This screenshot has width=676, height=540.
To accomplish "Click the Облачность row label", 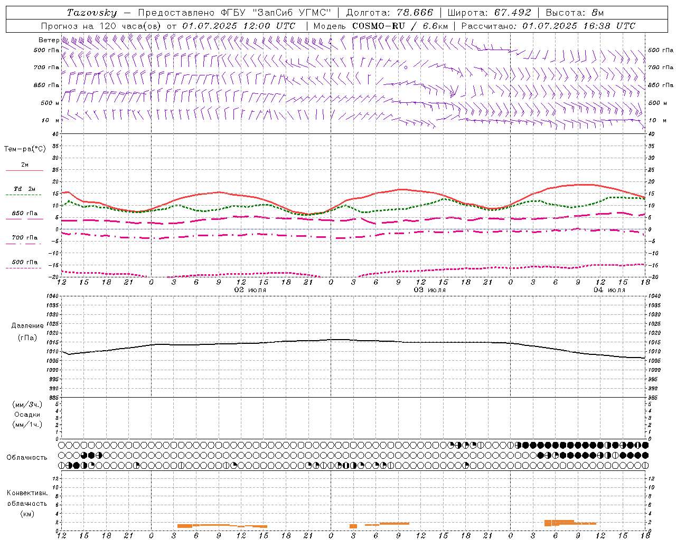I will pyautogui.click(x=27, y=457).
